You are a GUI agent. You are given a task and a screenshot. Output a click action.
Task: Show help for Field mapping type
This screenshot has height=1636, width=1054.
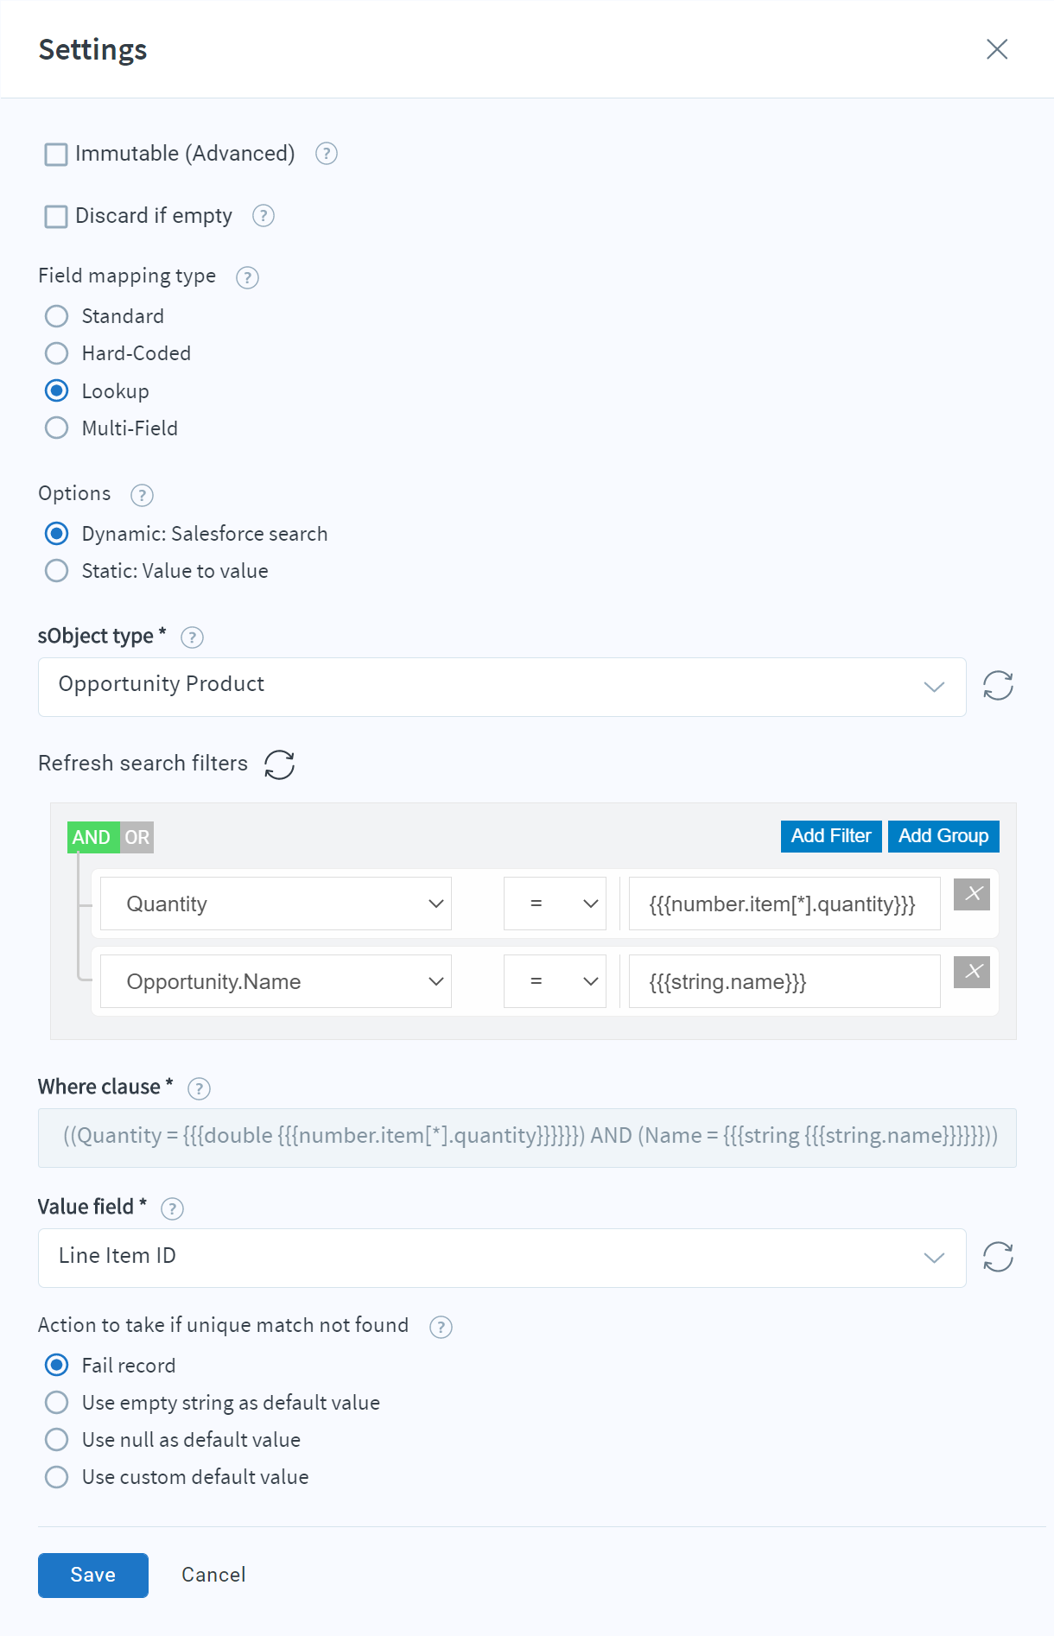247,277
